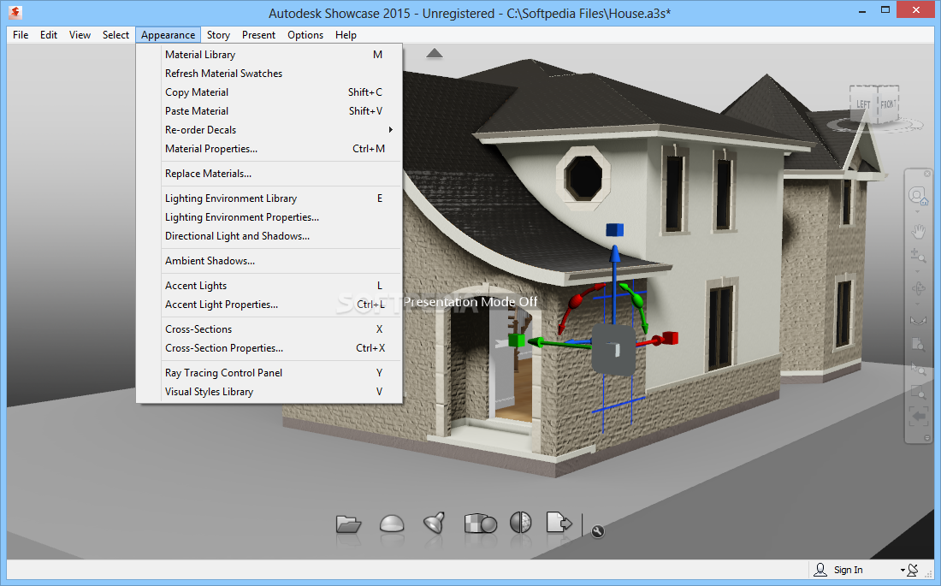Expand the dropdown under the Zoom tool
The image size is (941, 586).
click(x=918, y=271)
